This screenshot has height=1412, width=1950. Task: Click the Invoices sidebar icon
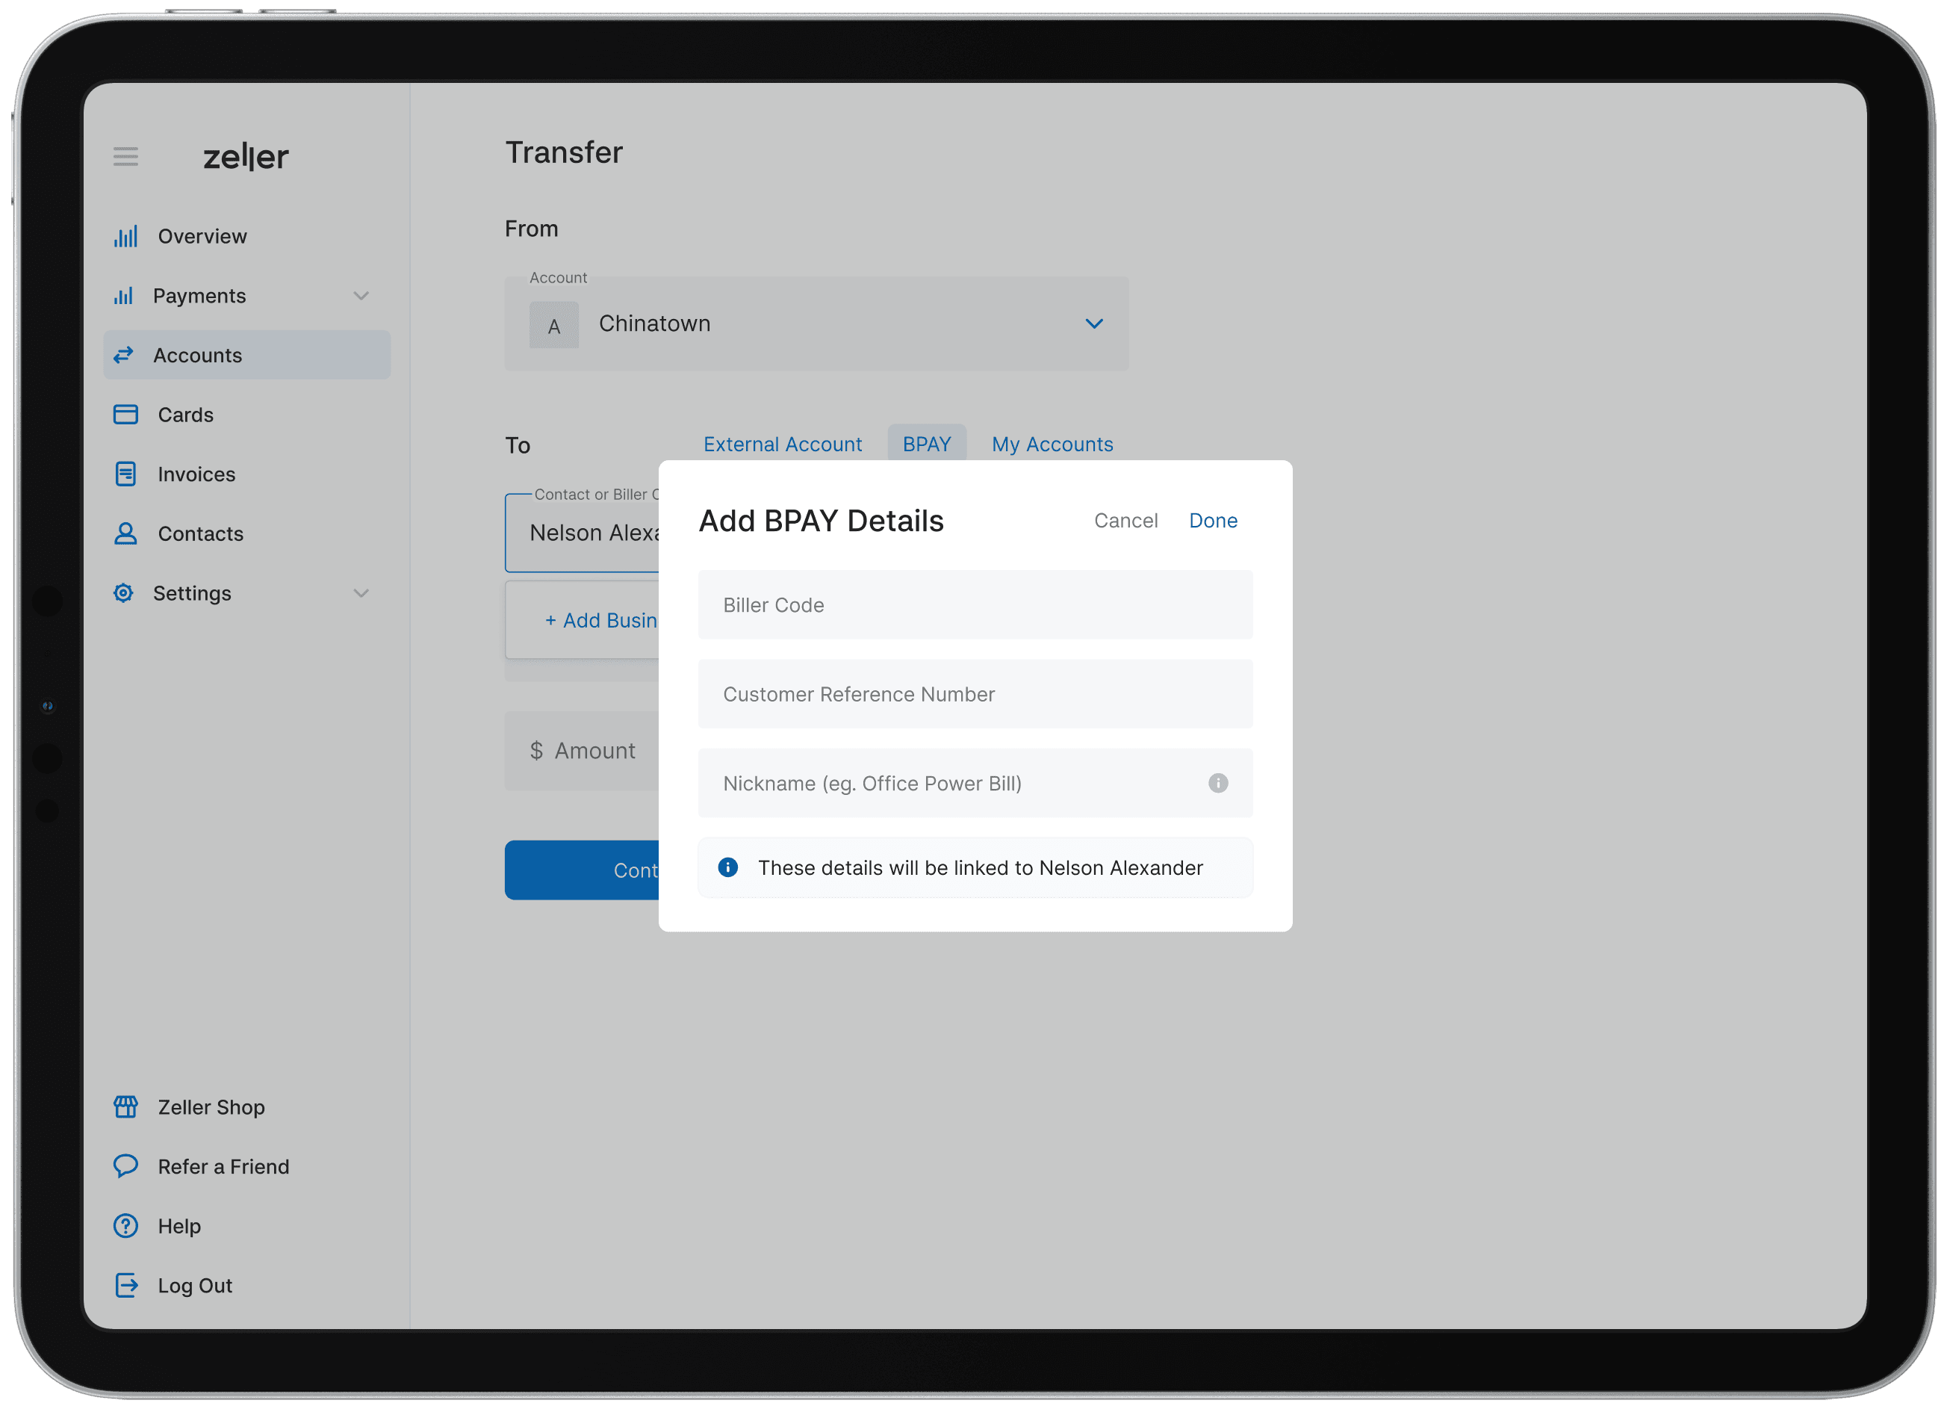[x=125, y=474]
